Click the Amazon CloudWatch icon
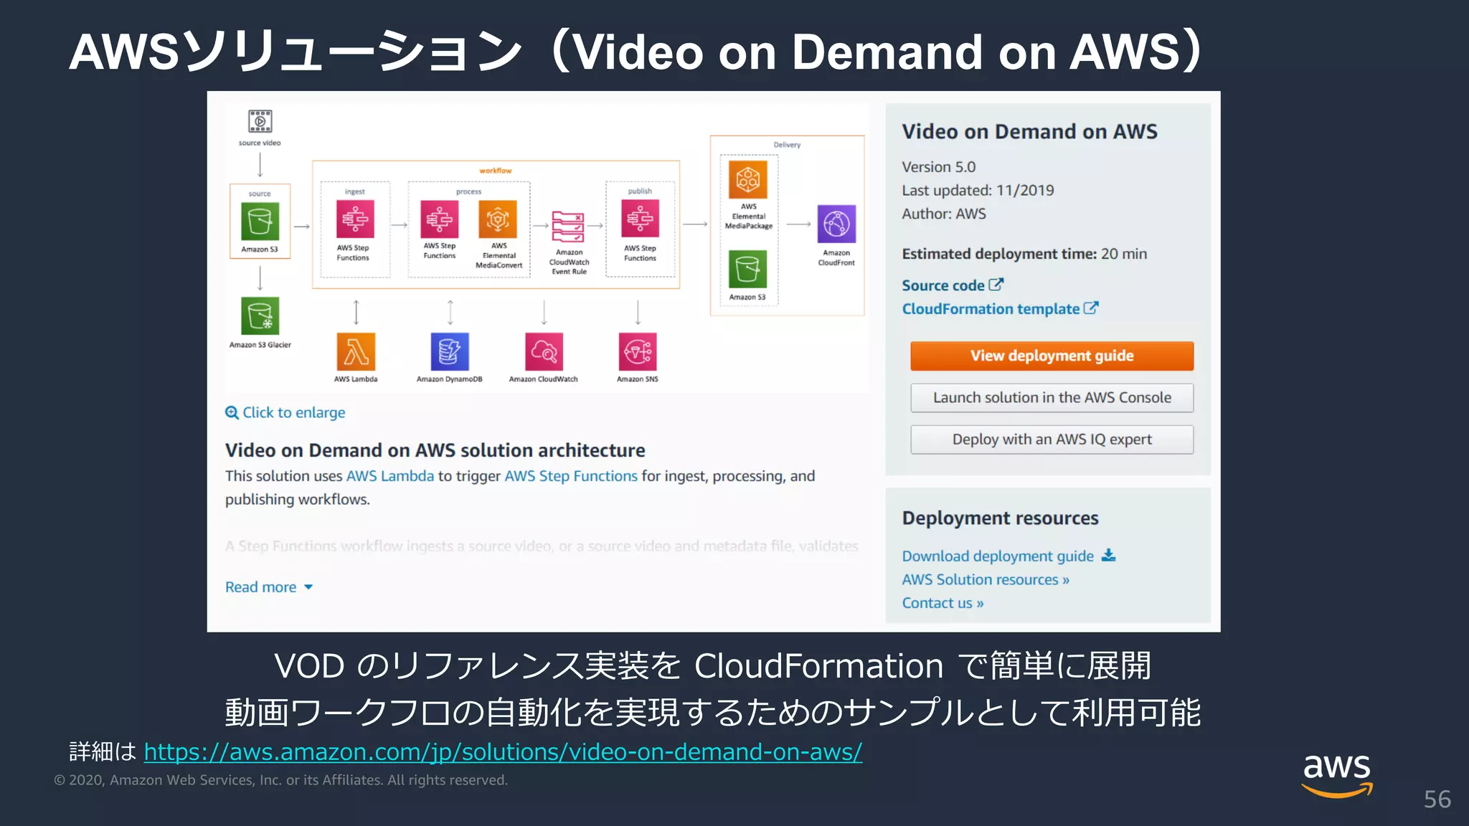Screen dimensions: 1469x826 point(544,352)
